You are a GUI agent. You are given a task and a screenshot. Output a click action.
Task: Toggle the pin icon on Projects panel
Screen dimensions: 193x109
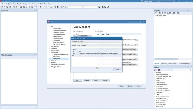[x=189, y=11]
